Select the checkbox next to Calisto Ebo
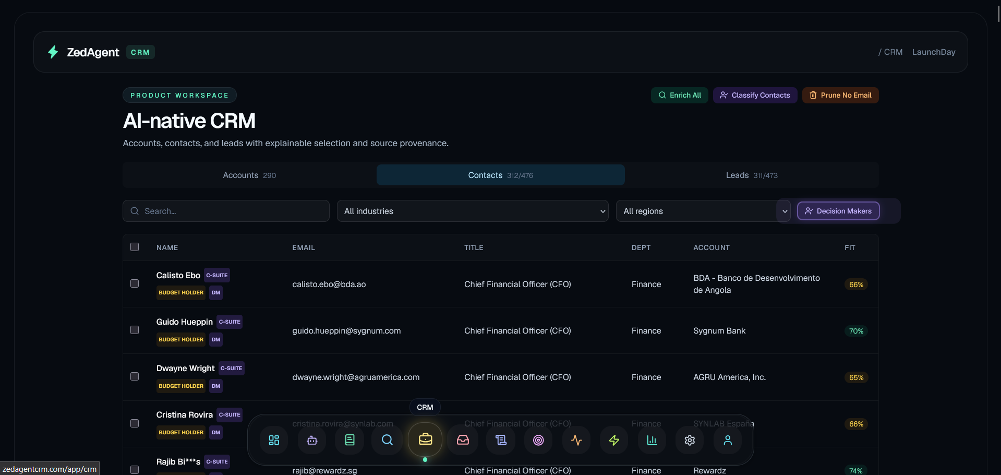This screenshot has height=475, width=1001. point(134,283)
